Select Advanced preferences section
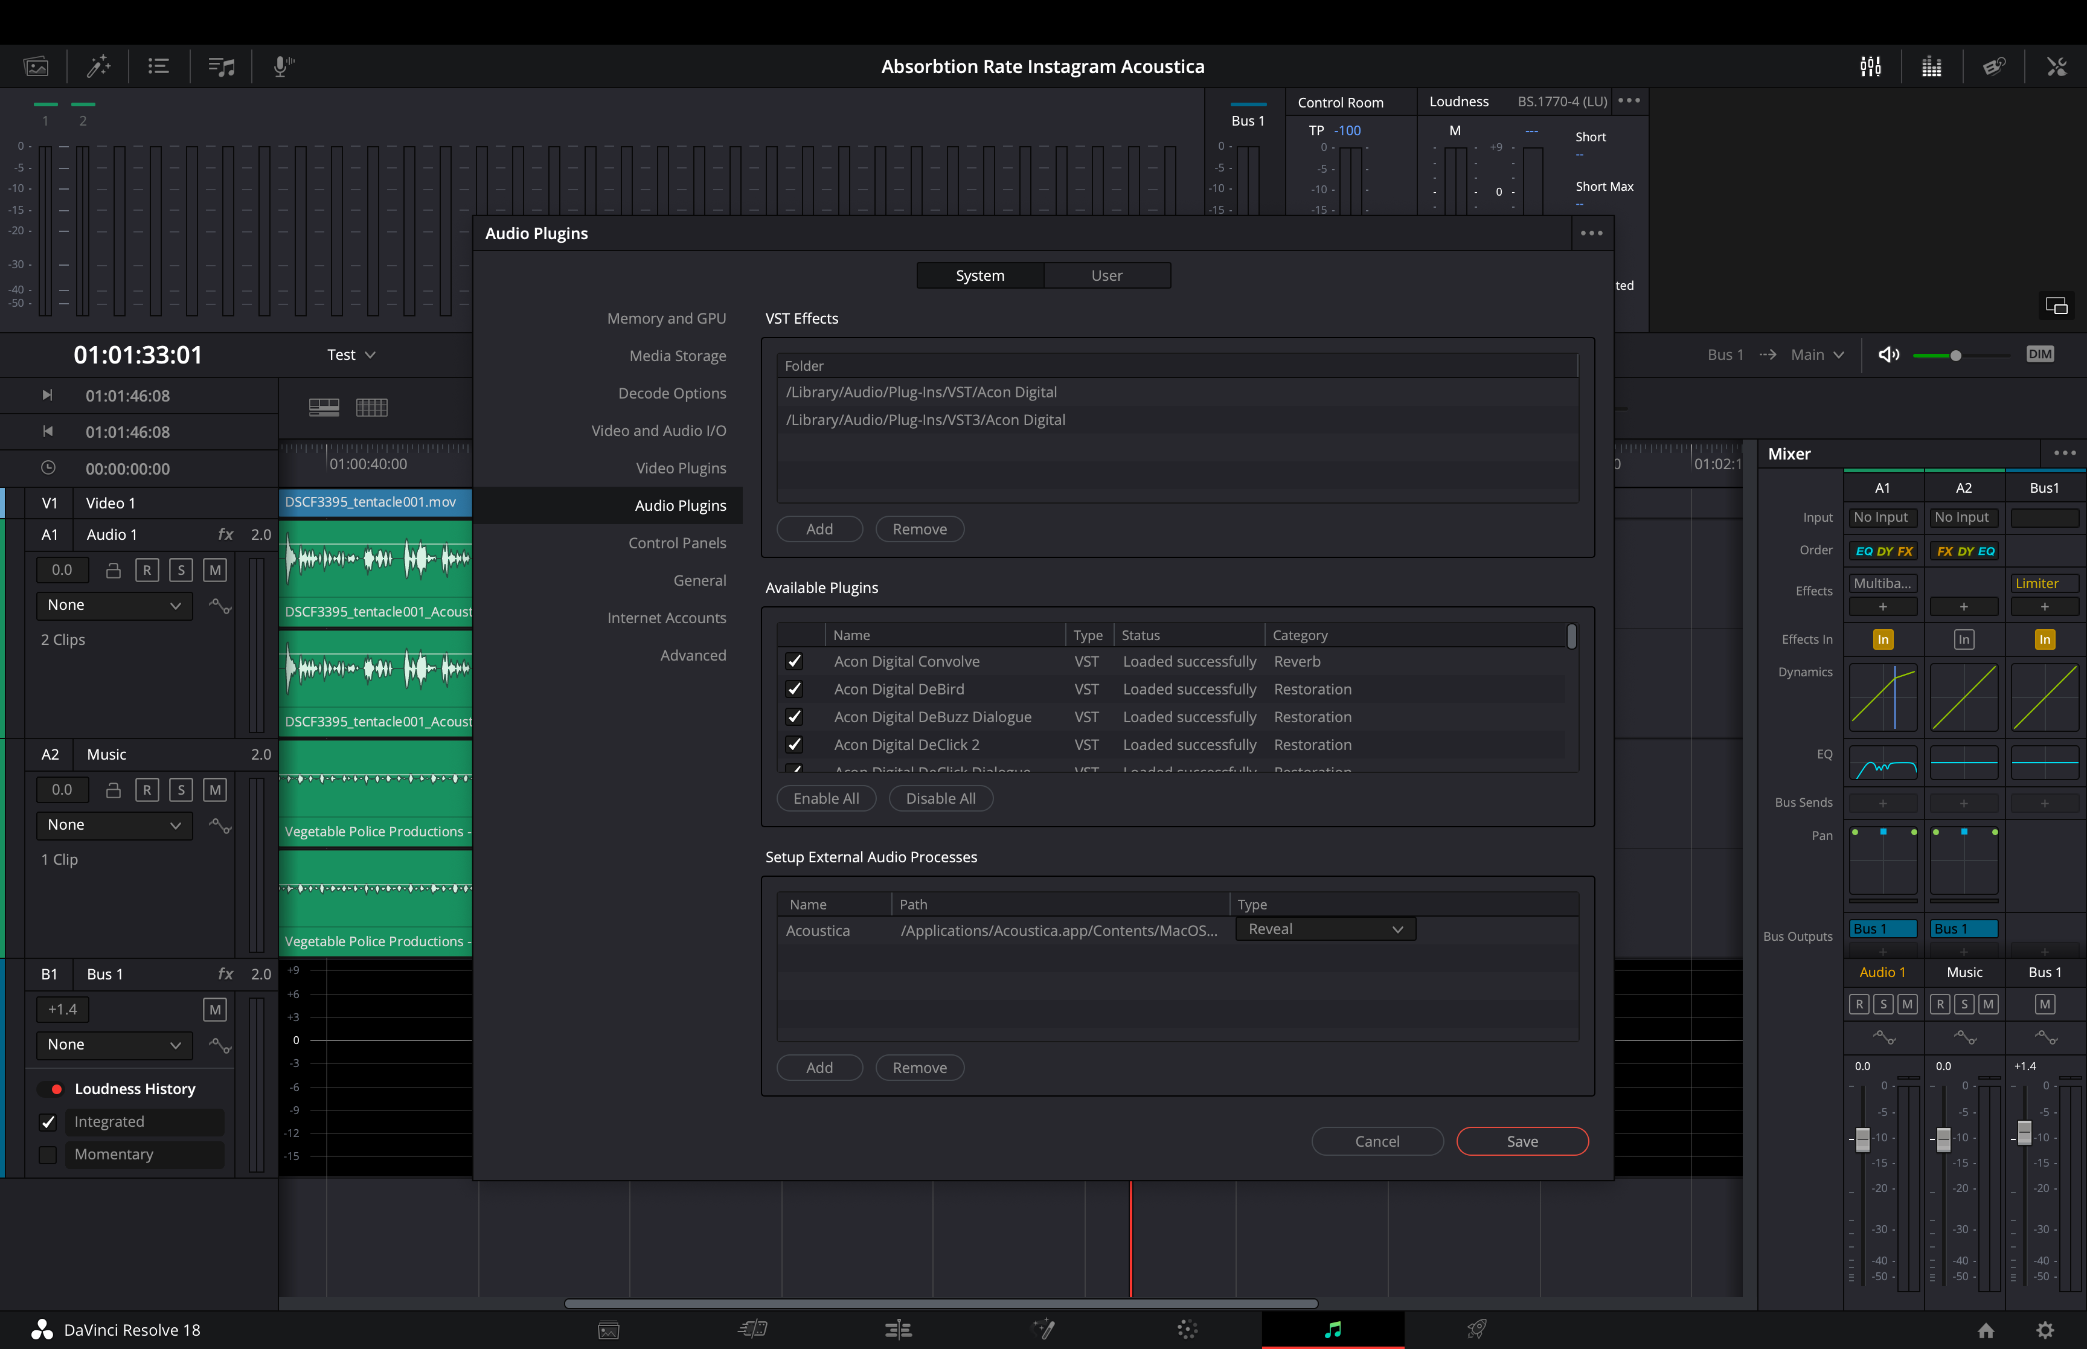The height and width of the screenshot is (1349, 2087). click(x=693, y=655)
